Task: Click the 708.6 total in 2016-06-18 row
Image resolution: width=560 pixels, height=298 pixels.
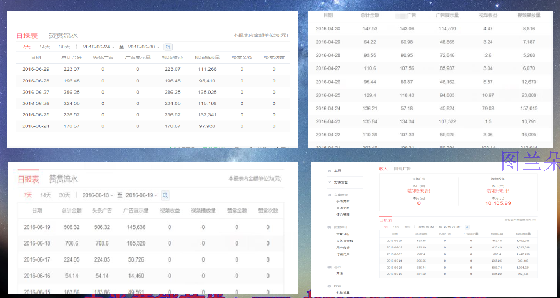Action: click(x=71, y=243)
